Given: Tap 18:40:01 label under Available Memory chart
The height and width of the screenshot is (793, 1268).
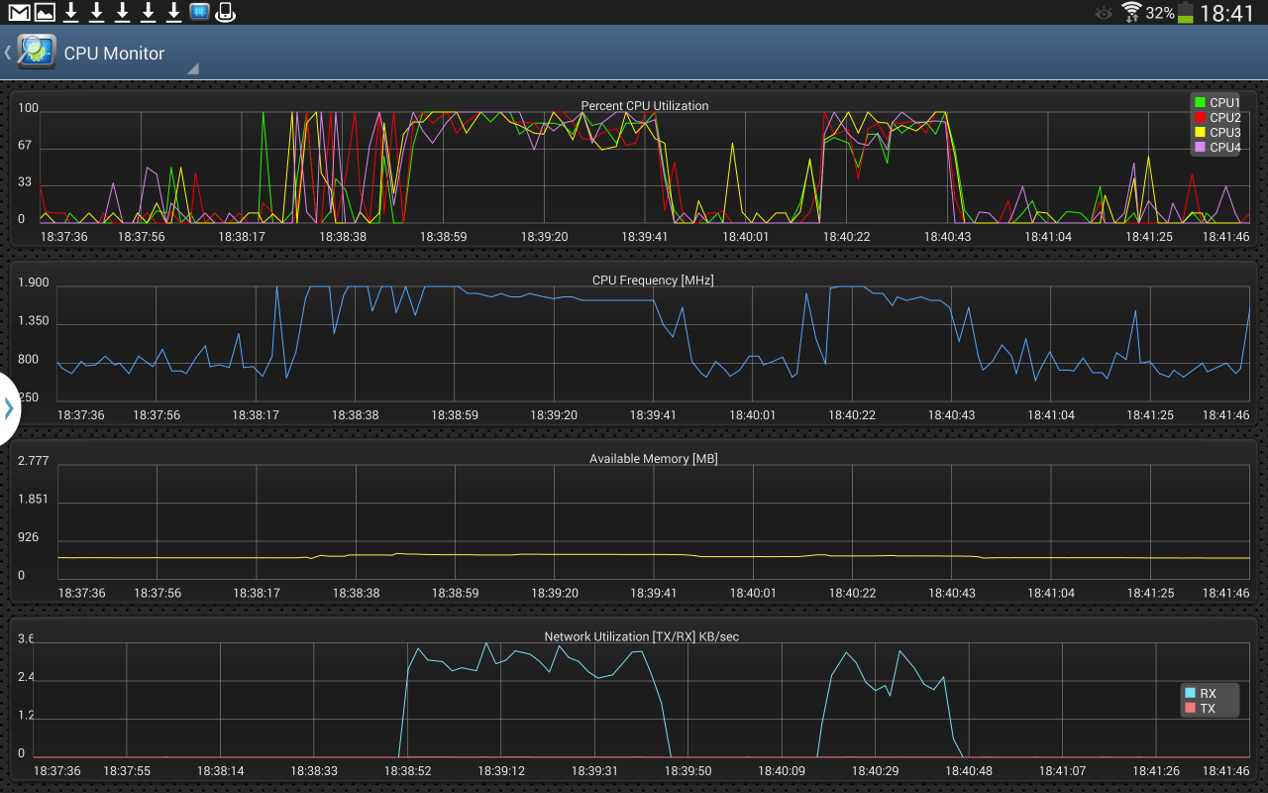Looking at the screenshot, I should [753, 593].
